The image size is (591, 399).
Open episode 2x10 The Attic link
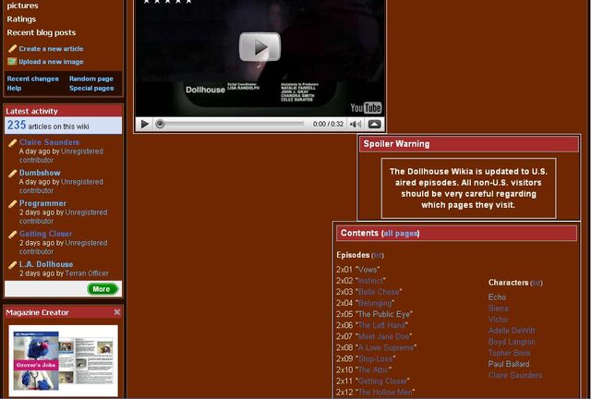pyautogui.click(x=373, y=370)
